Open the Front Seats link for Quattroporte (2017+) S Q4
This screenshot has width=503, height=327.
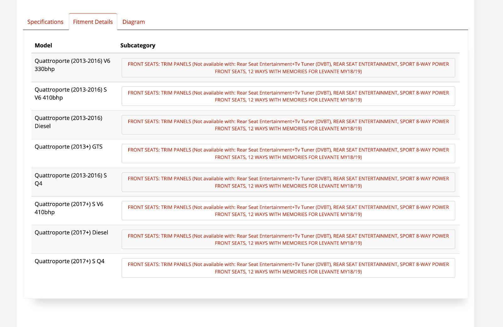click(x=288, y=268)
